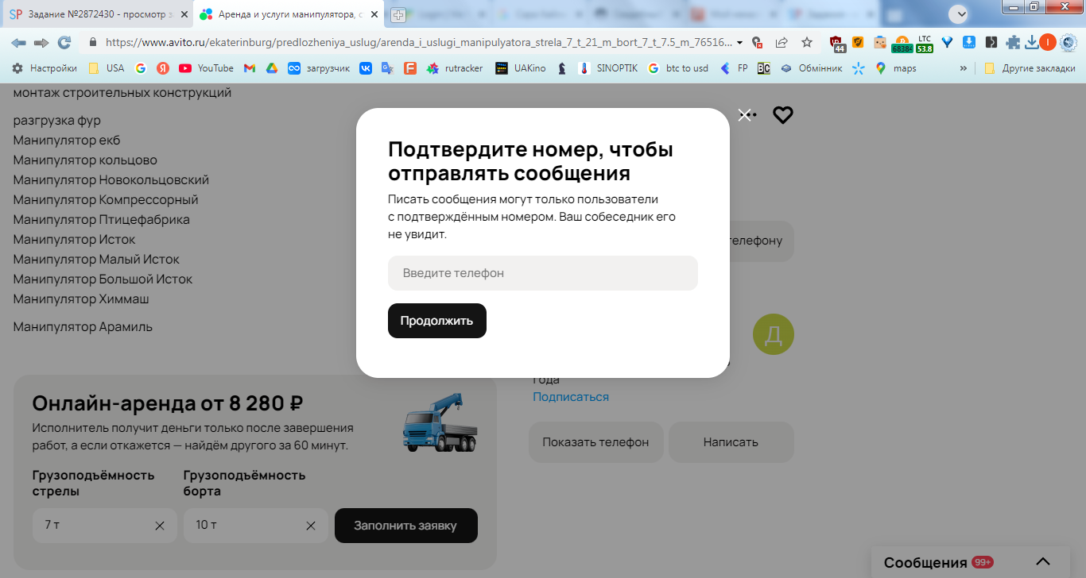Open the Yandex bookmark icon
Viewport: 1086px width, 578px height.
[162, 68]
